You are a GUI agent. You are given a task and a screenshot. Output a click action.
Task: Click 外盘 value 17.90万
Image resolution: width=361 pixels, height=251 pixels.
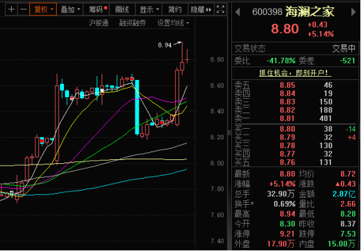281,244
